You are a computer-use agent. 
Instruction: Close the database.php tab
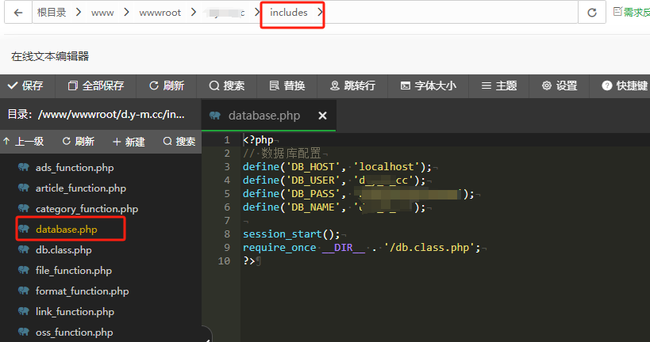(322, 116)
